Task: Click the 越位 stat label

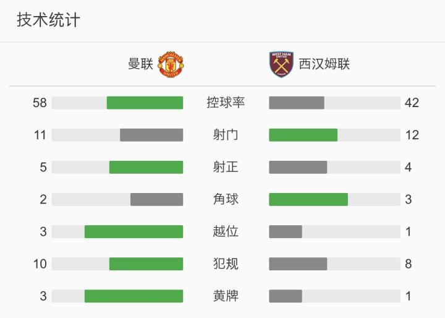Action: point(226,231)
